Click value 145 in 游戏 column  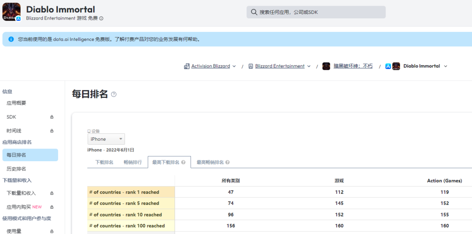[x=339, y=203]
